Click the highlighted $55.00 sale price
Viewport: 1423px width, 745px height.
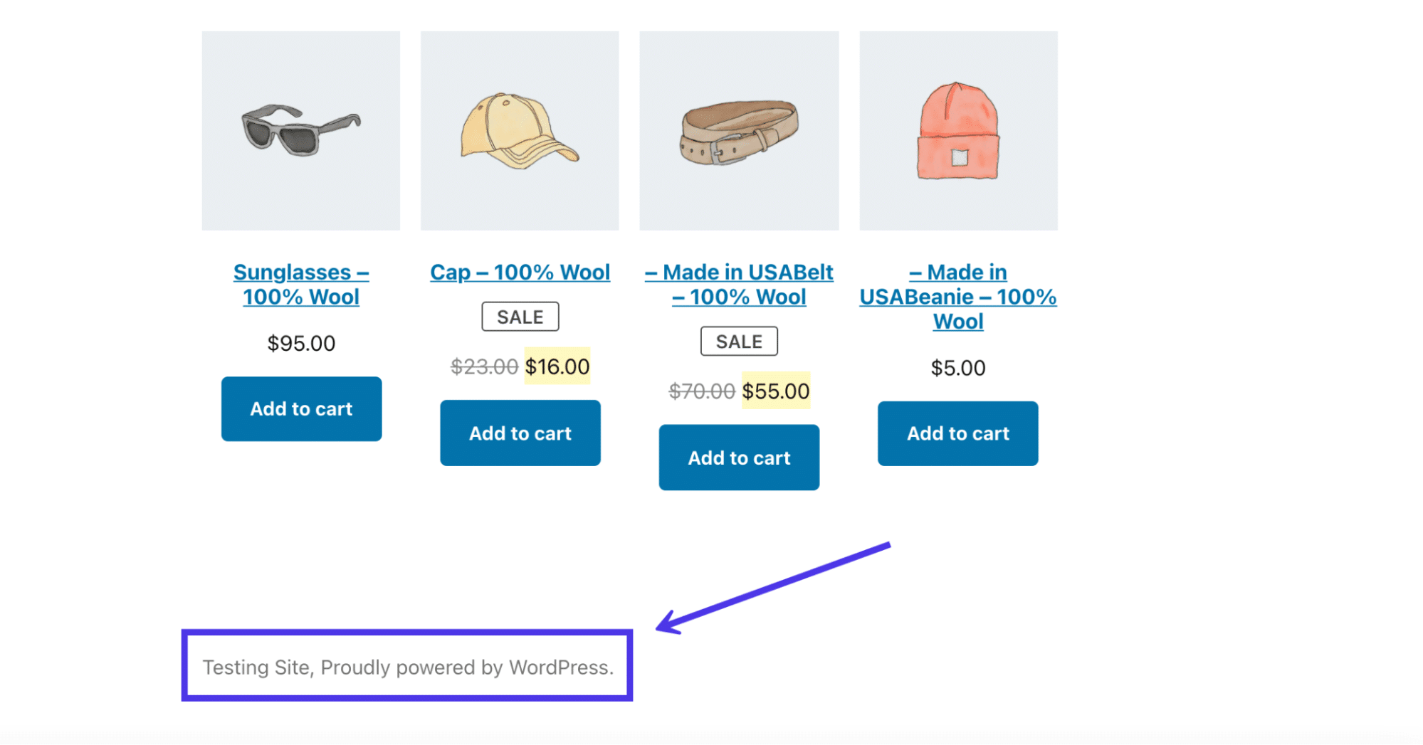(775, 391)
